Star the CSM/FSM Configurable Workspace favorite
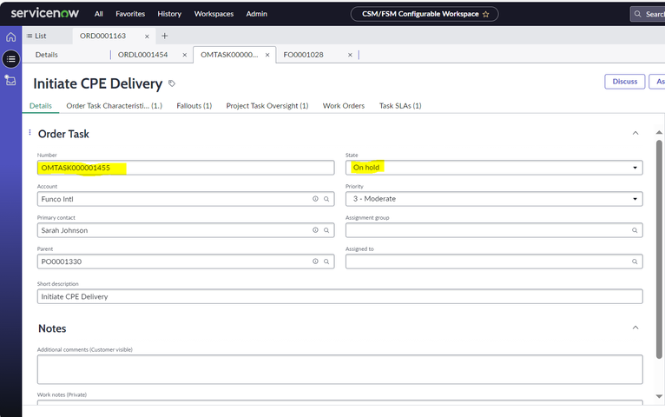The image size is (665, 417). (486, 14)
